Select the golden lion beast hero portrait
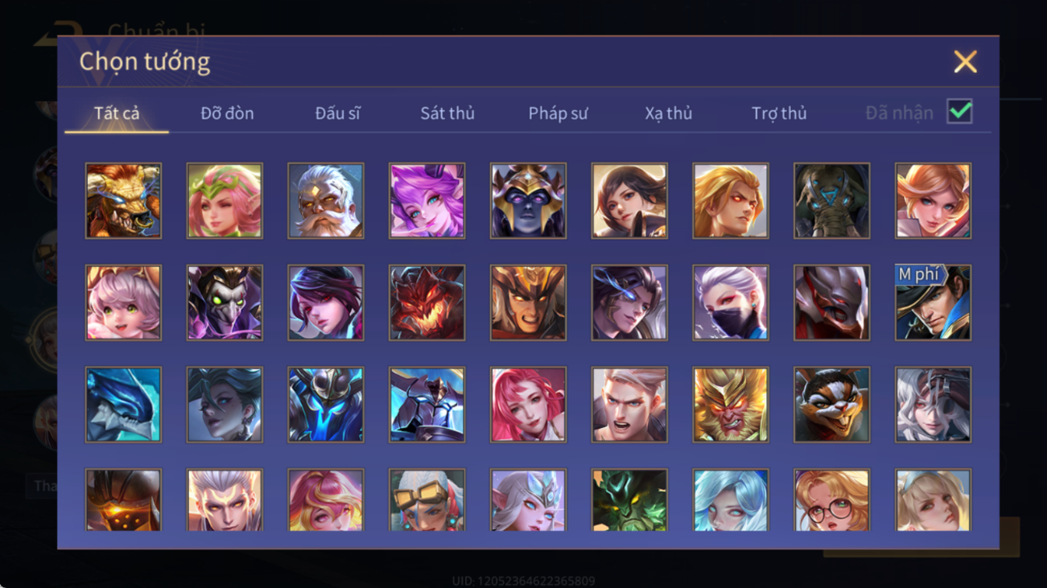The width and height of the screenshot is (1047, 588). tap(123, 200)
